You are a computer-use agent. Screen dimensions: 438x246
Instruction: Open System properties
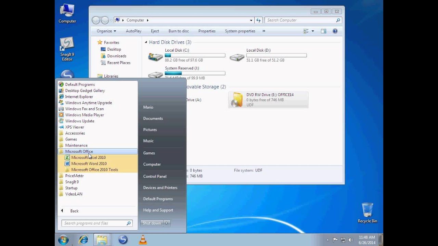coord(240,31)
